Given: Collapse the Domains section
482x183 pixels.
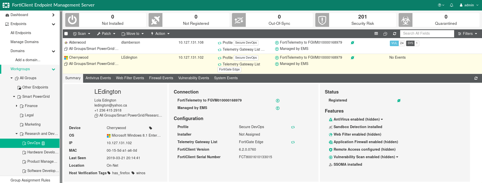Looking at the screenshot, I should tap(53, 51).
